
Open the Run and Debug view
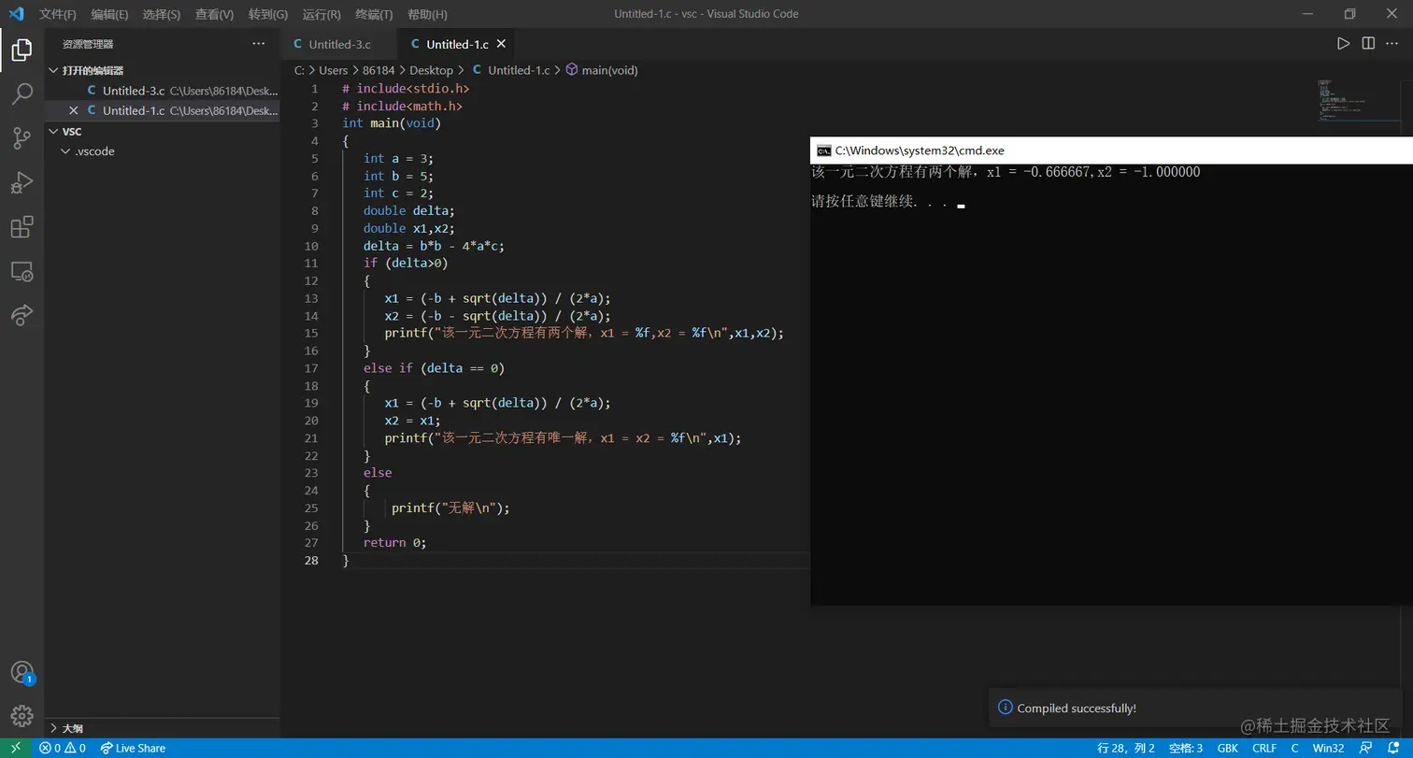point(21,182)
